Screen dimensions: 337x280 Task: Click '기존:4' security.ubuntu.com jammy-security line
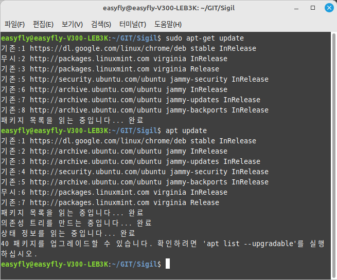point(135,172)
